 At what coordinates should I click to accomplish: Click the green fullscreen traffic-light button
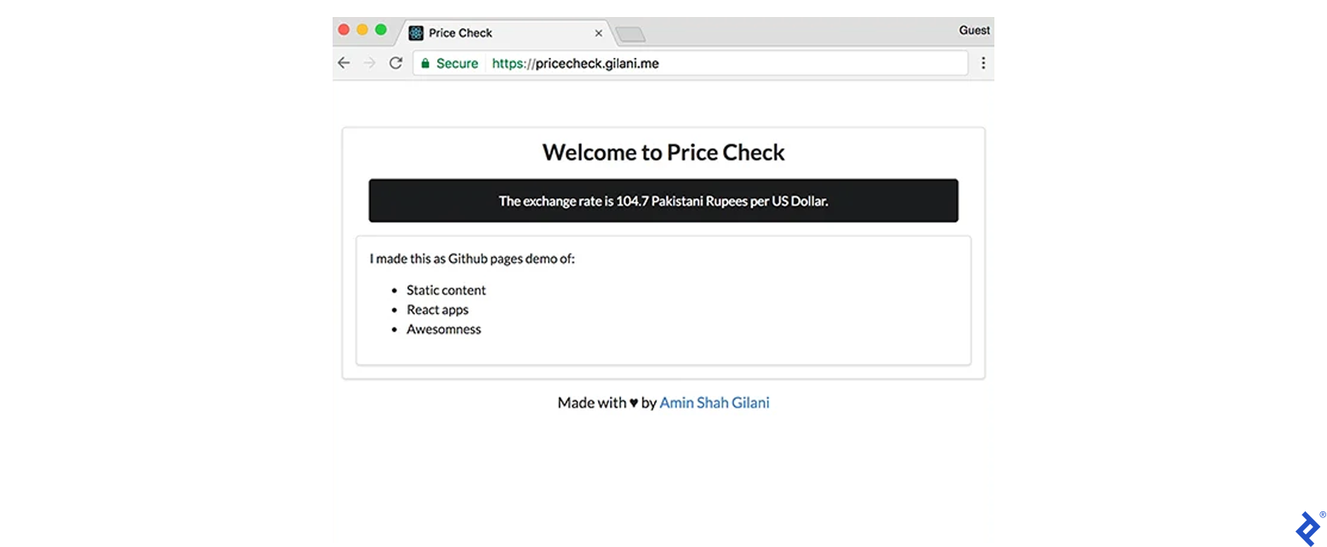click(380, 28)
